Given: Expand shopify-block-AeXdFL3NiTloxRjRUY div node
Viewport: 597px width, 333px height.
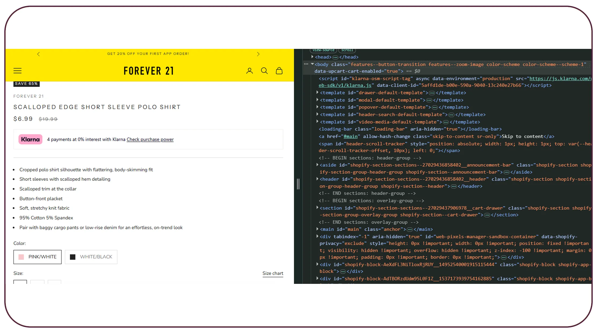Looking at the screenshot, I should [317, 264].
